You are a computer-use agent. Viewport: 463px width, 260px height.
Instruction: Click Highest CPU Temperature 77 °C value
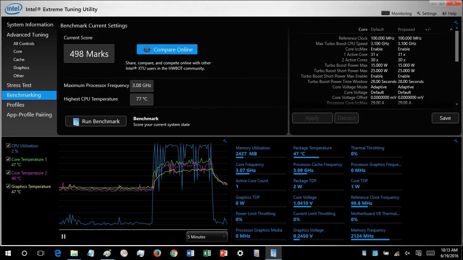142,99
